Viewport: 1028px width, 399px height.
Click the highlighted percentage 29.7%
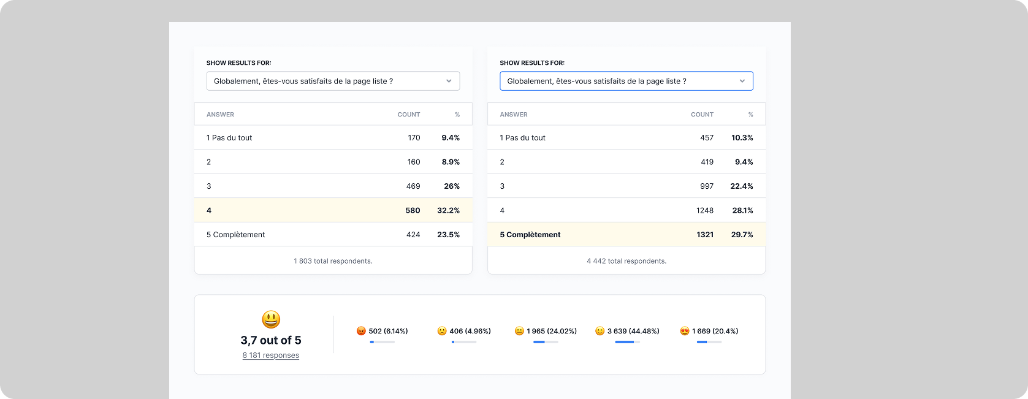742,235
